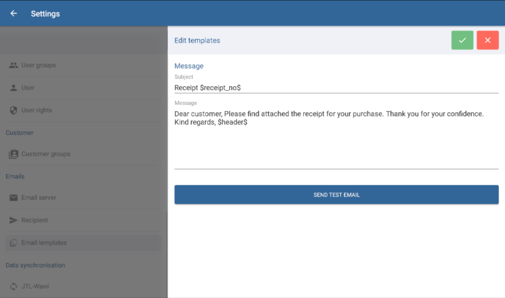Viewport: 505px width, 298px height.
Task: Click the User person icon
Action: pyautogui.click(x=14, y=88)
